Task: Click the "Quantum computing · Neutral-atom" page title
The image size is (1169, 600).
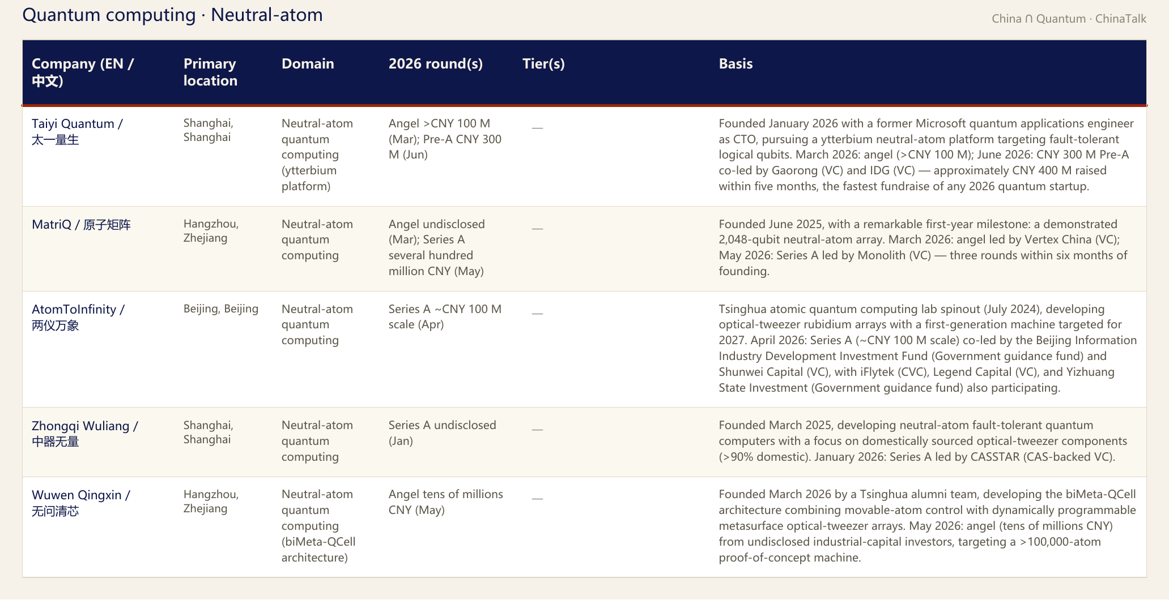Action: tap(172, 15)
